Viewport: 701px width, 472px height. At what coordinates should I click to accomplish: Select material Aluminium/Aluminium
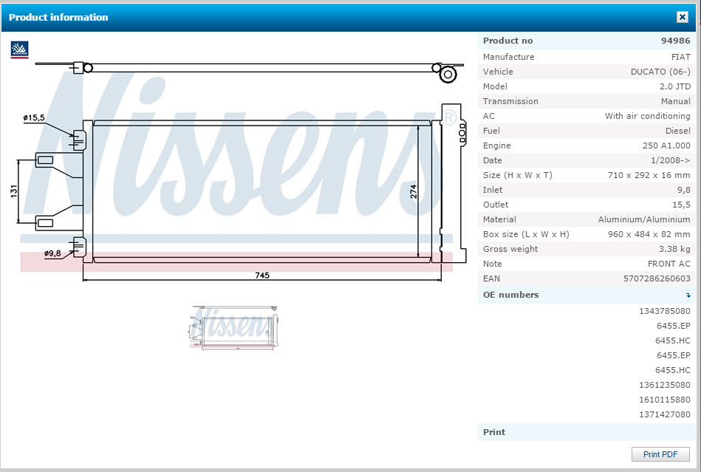pos(644,219)
